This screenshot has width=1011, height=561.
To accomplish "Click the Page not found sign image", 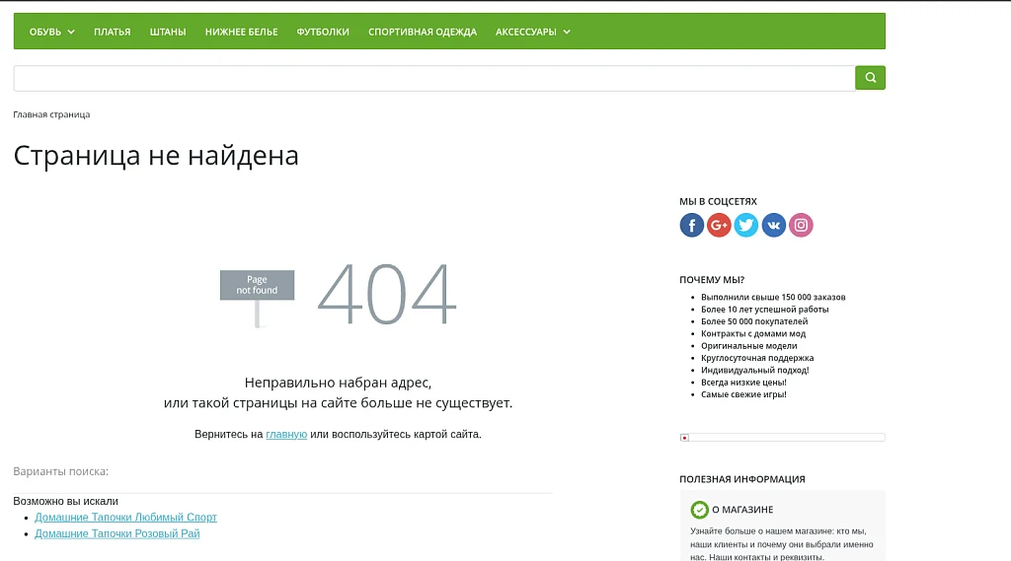I will [x=258, y=298].
